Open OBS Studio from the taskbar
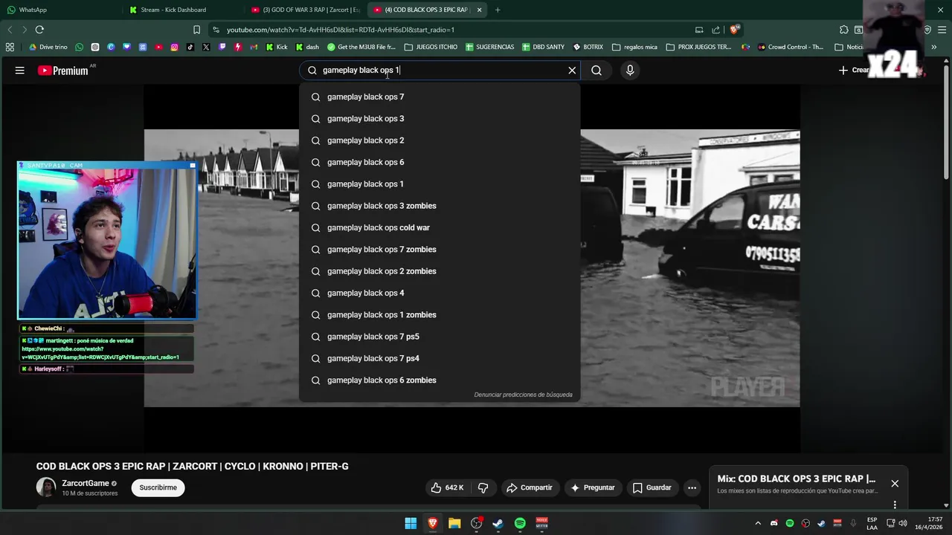Screen dimensions: 952x535 [x=476, y=523]
